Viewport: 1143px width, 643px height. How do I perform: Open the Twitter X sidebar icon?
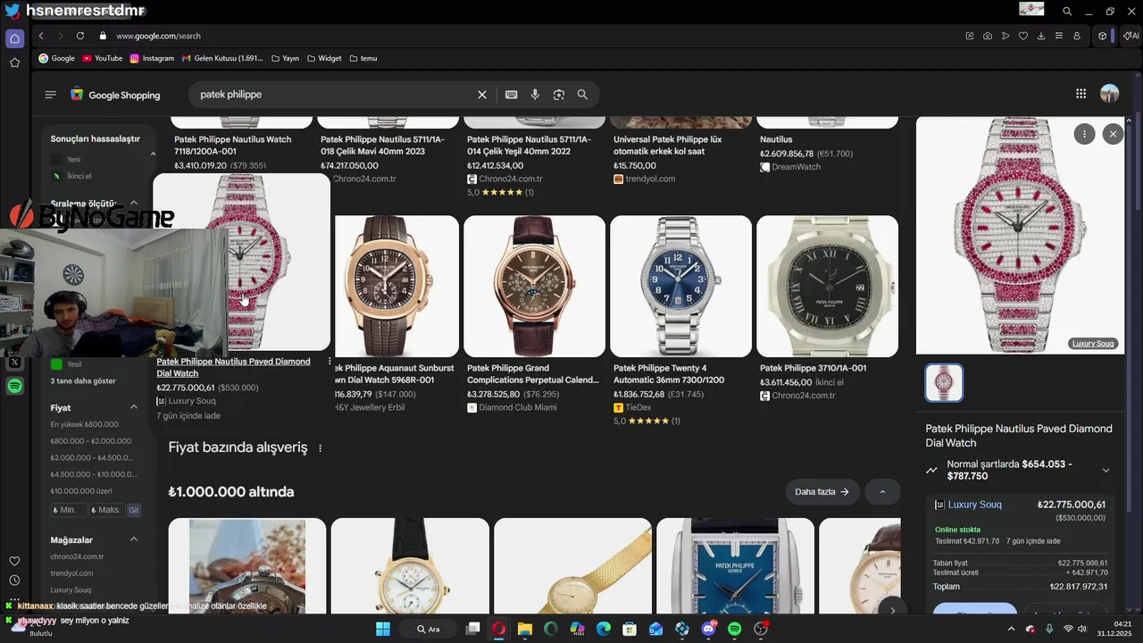(x=14, y=363)
